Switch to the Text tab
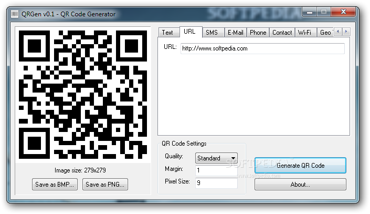The width and height of the screenshot is (370, 214). point(168,33)
